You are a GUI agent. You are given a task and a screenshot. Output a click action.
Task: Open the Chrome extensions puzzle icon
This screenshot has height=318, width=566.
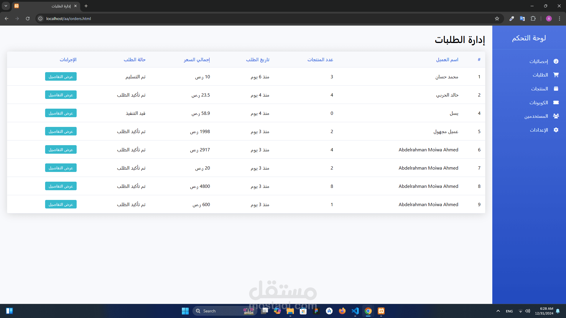pos(533,19)
